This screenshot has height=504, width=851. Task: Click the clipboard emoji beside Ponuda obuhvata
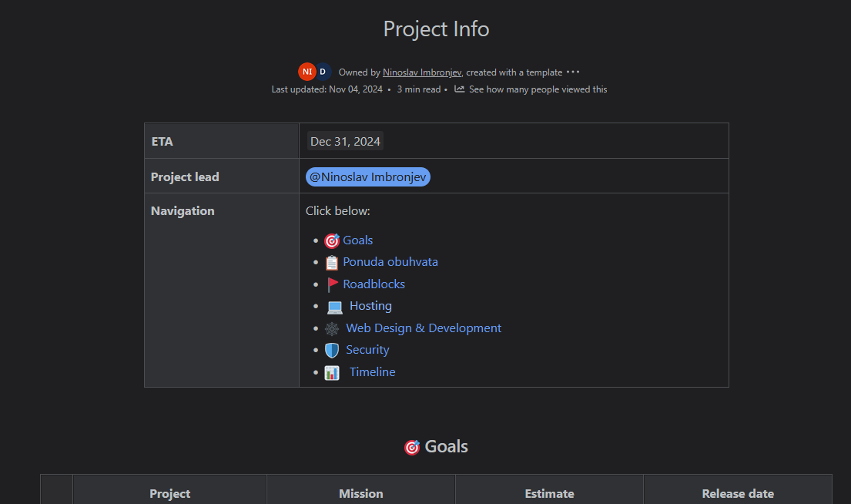pyautogui.click(x=332, y=263)
